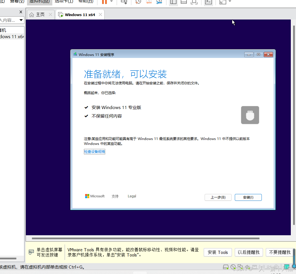The width and height of the screenshot is (296, 274).
Task: Show the console view icon
Action: point(208,2)
